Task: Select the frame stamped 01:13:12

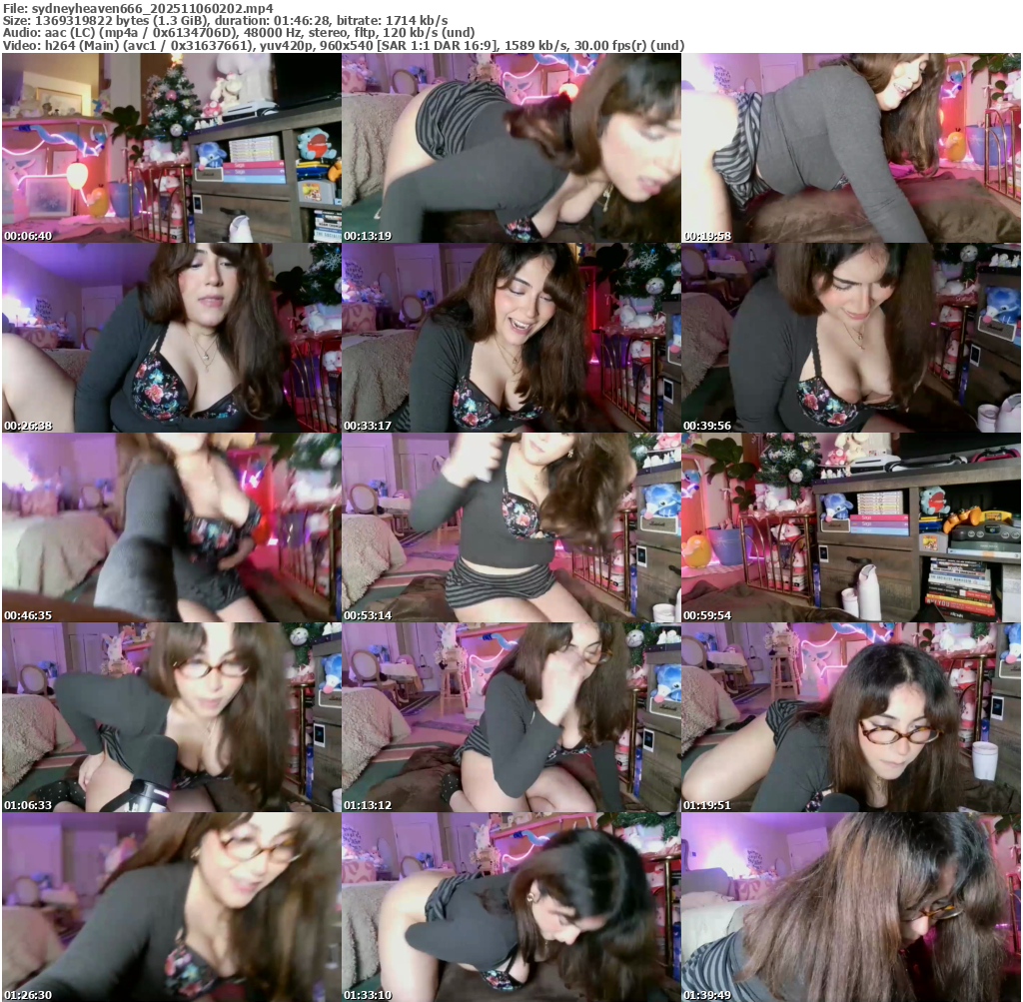Action: (x=511, y=717)
